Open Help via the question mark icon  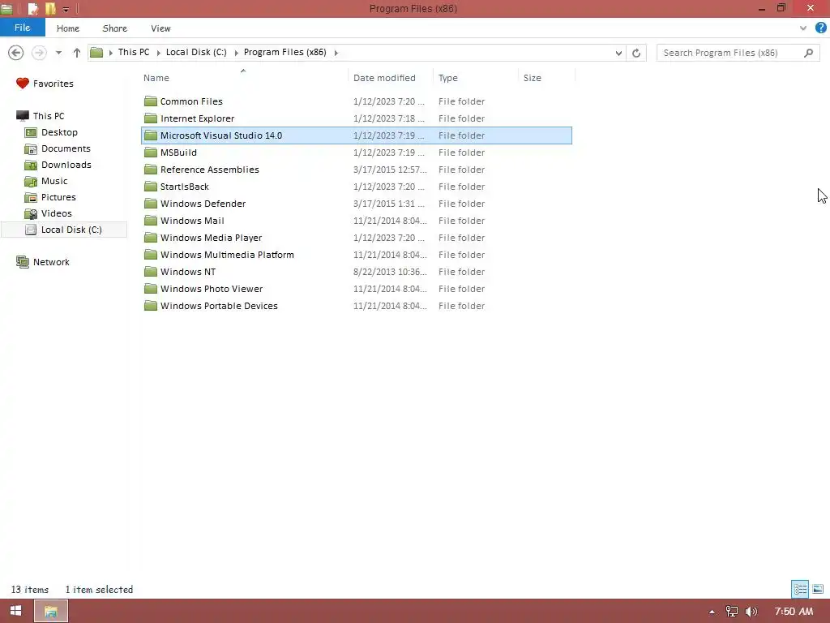click(821, 28)
